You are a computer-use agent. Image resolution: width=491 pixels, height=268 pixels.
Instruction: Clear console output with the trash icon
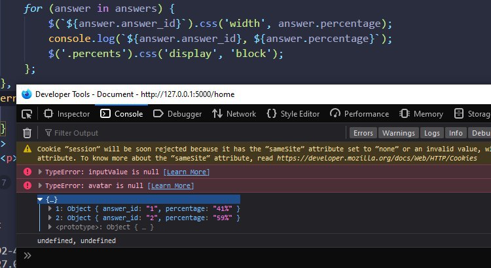click(x=27, y=133)
